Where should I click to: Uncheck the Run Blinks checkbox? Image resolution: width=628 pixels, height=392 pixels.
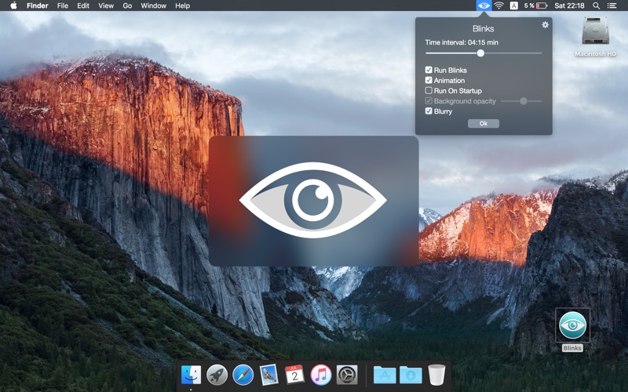(429, 71)
